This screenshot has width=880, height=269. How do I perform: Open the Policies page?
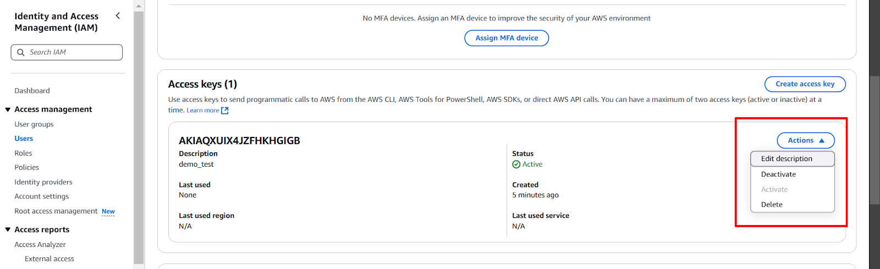(27, 168)
